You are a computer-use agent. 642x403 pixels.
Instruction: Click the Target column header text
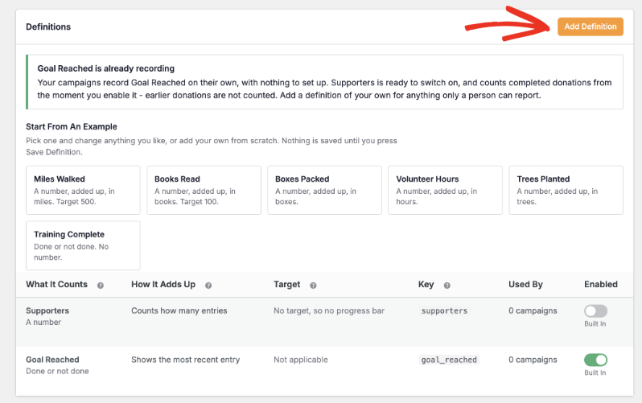pyautogui.click(x=287, y=284)
